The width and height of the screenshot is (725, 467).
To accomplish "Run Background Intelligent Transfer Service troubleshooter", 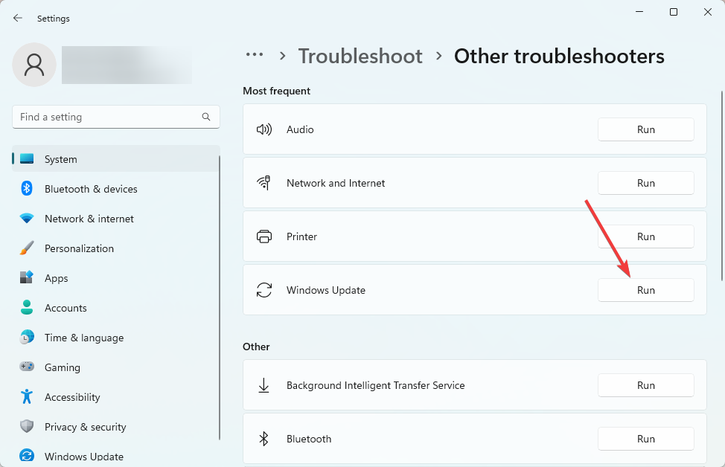I will click(646, 385).
